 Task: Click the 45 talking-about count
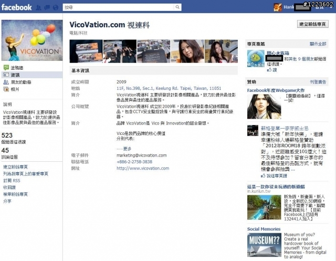point(5,150)
